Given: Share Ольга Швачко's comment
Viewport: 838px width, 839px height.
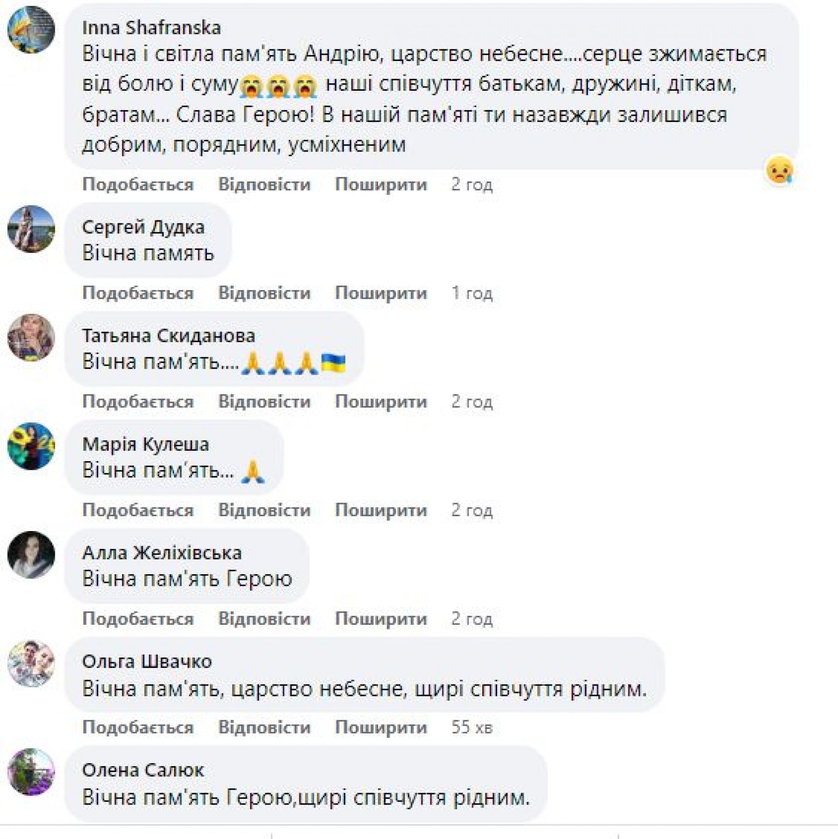Looking at the screenshot, I should pyautogui.click(x=381, y=728).
